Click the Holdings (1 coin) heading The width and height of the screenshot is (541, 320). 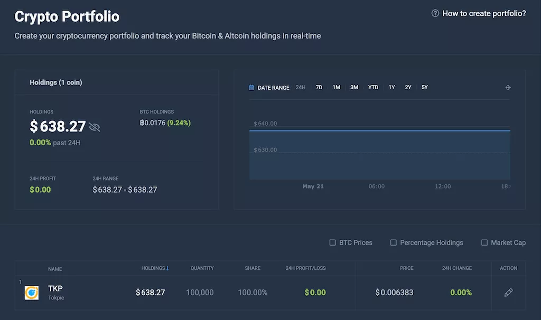coord(56,82)
